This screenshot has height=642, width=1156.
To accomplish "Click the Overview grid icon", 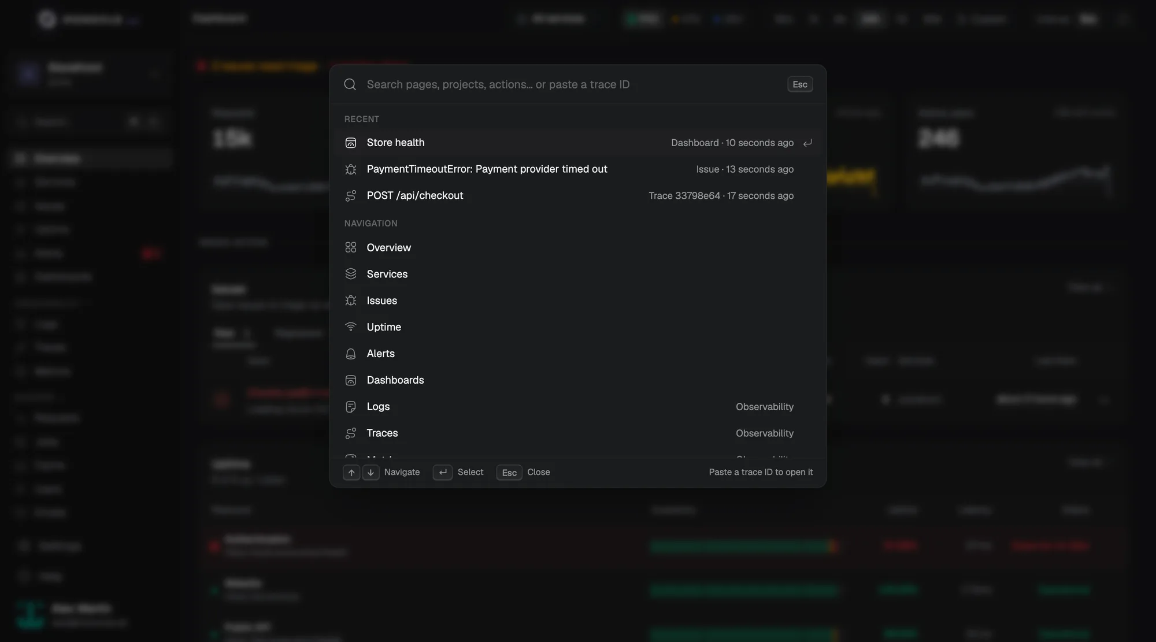I will (350, 247).
